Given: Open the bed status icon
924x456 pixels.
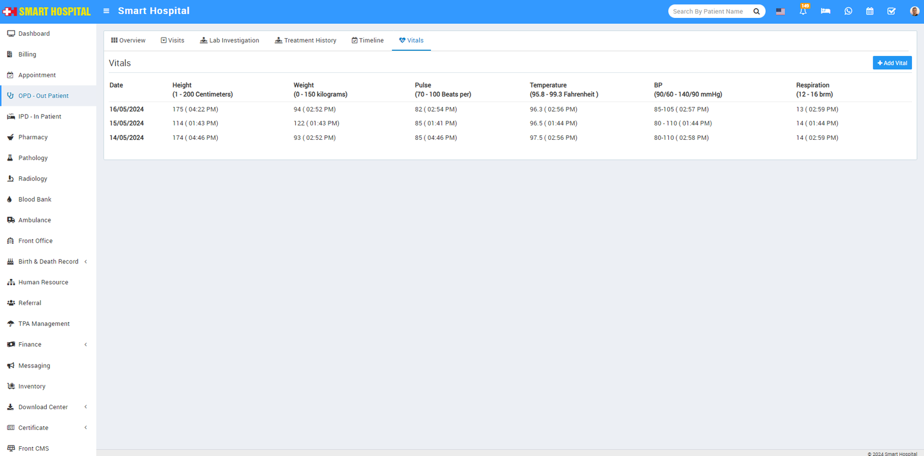Looking at the screenshot, I should (x=825, y=11).
